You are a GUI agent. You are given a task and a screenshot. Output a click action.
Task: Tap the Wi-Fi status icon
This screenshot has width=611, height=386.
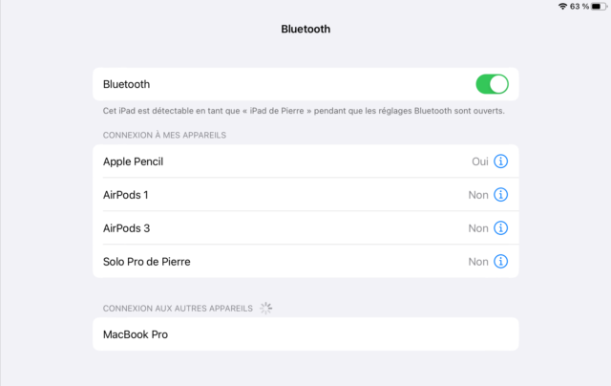tap(562, 7)
